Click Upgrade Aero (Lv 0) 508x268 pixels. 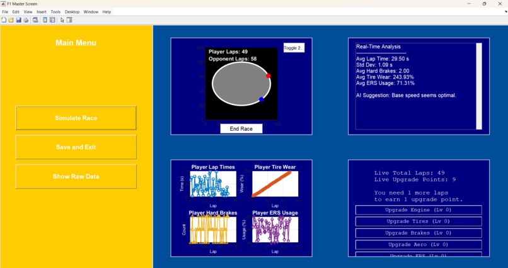tap(419, 245)
